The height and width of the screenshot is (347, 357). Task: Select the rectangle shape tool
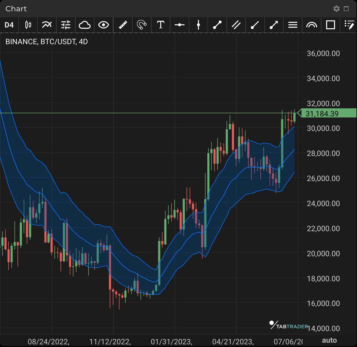pyautogui.click(x=331, y=25)
